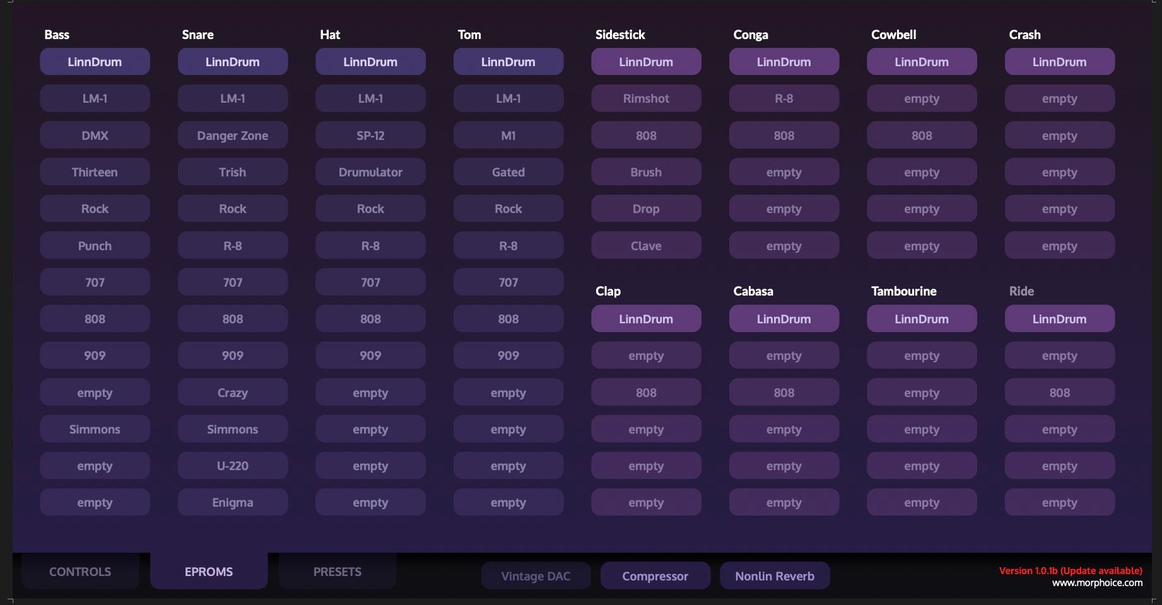Select U-220 Snare EPROM

click(x=233, y=466)
